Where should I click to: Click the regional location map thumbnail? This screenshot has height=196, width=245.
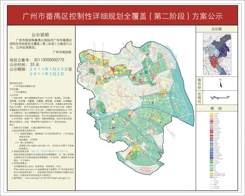[x=218, y=54]
